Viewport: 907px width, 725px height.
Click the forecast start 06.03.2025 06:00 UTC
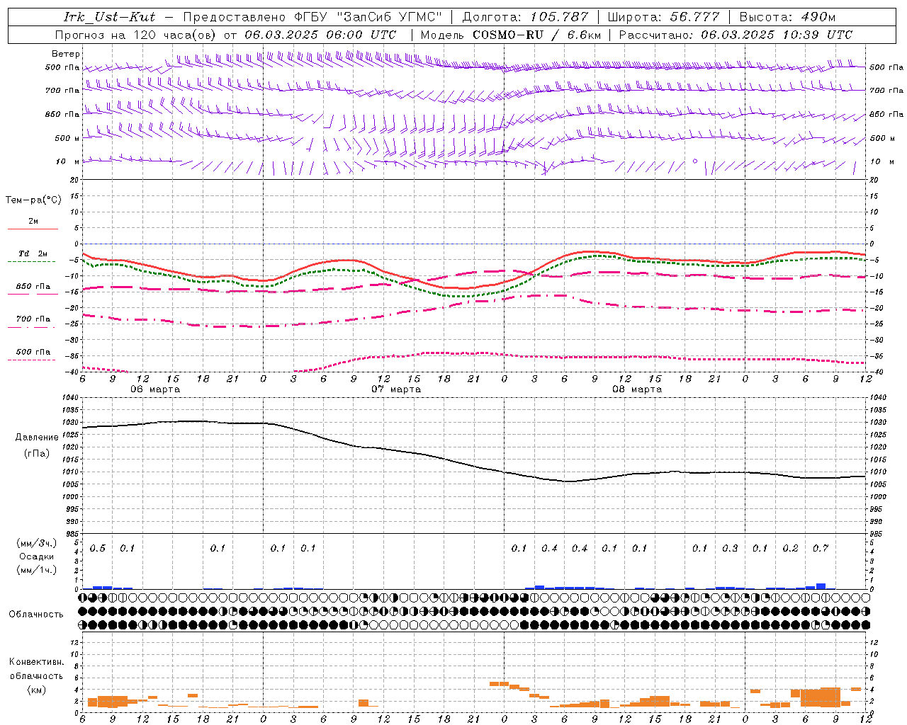click(320, 35)
